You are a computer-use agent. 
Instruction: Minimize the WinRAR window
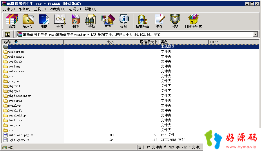pyautogui.click(x=247, y=4)
